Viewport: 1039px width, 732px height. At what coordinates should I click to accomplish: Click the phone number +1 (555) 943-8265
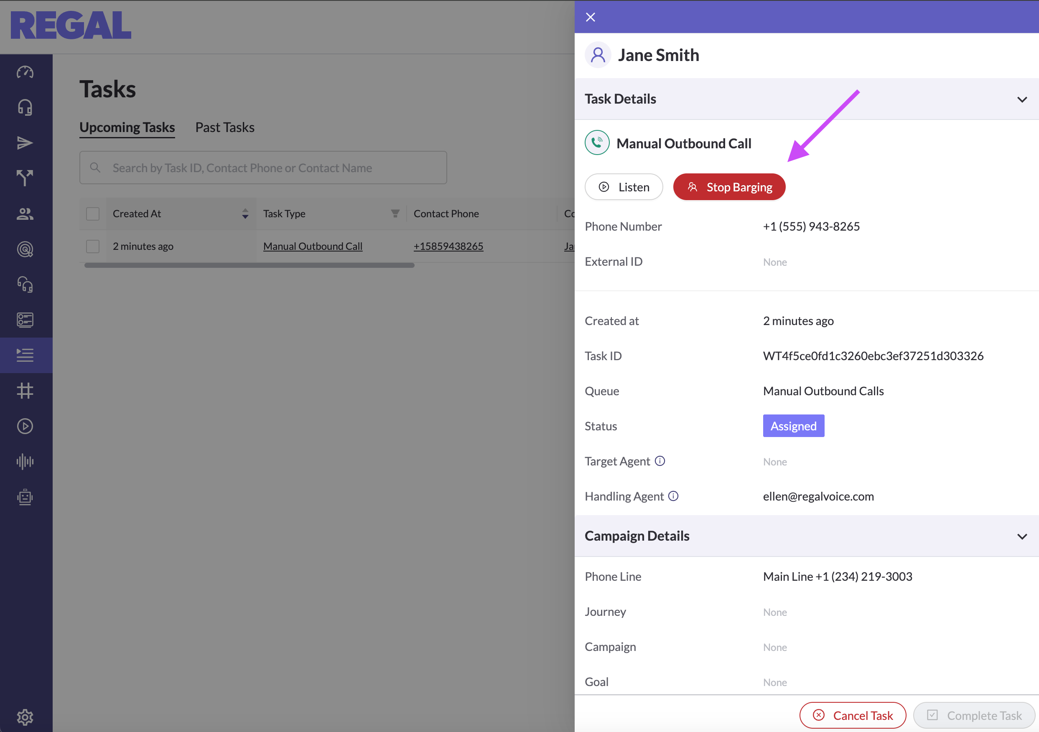[811, 226]
